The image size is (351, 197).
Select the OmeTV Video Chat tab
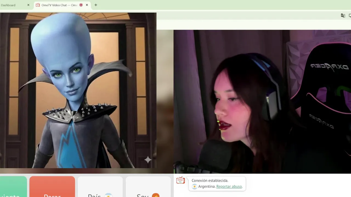coord(62,5)
